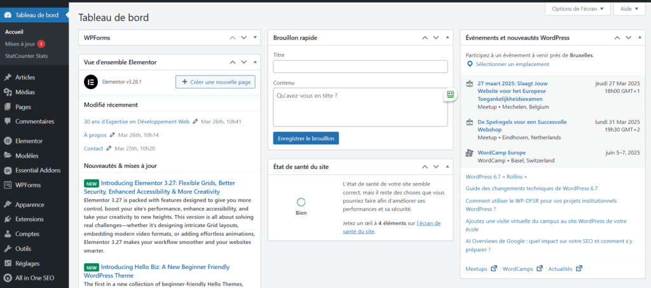Click the Pages icon in sidebar

pyautogui.click(x=8, y=107)
